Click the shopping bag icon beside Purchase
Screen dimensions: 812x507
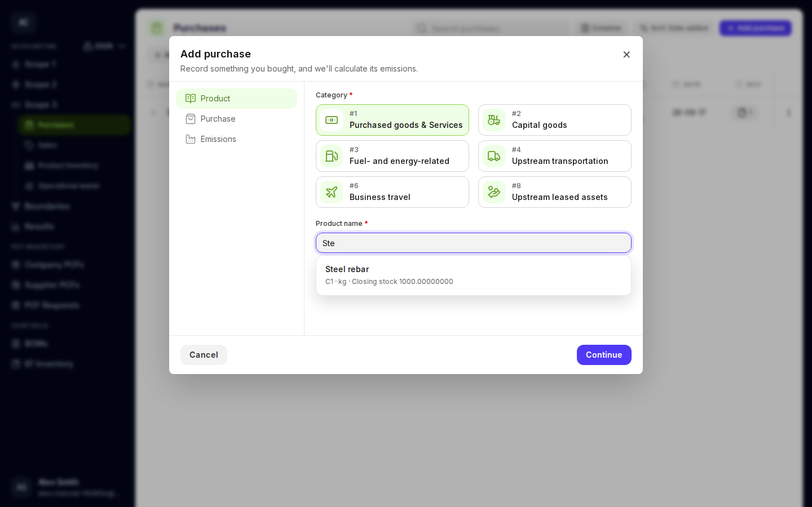[191, 119]
